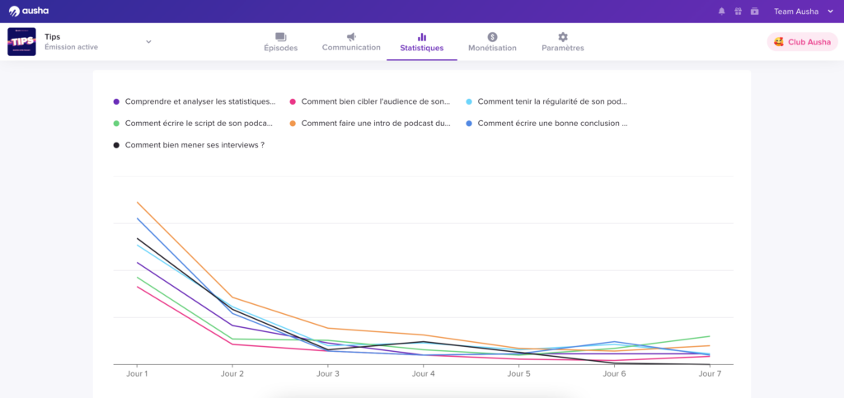The width and height of the screenshot is (844, 398).
Task: Click the 'Jour 1' axis label
Action: pos(137,374)
